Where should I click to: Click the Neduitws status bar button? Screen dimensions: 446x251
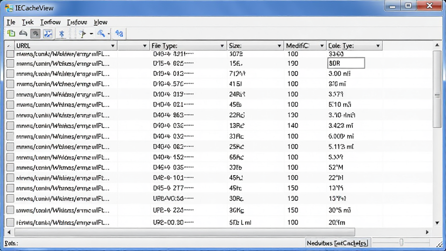pos(337,243)
